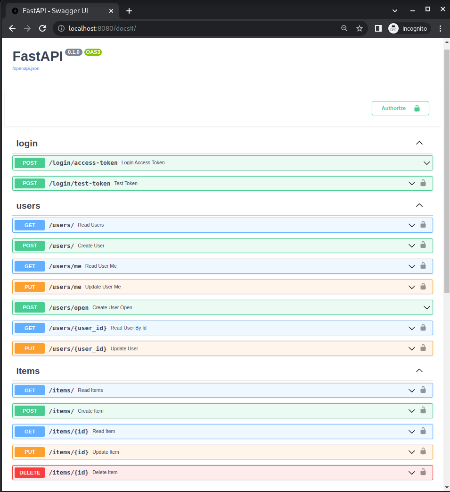The image size is (450, 492).
Task: Click PUT badge for /users/{user_id}
Action: click(30, 348)
